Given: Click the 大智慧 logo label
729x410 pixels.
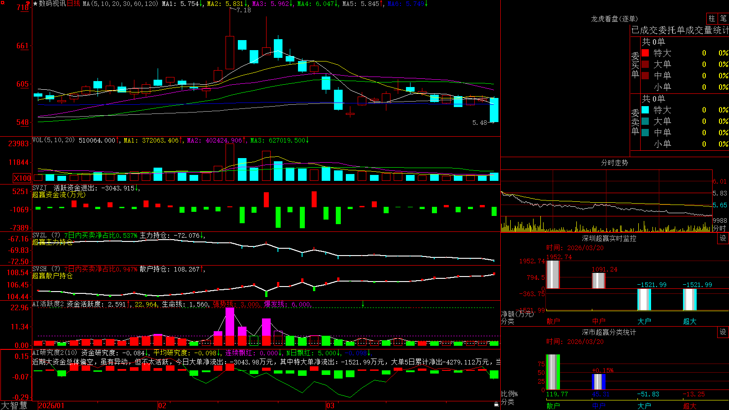Looking at the screenshot, I should (14, 405).
